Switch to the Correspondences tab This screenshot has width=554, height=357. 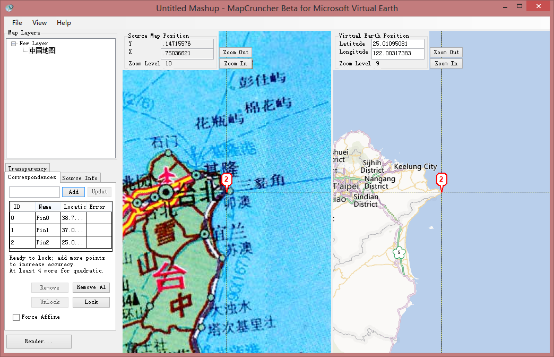click(x=32, y=177)
